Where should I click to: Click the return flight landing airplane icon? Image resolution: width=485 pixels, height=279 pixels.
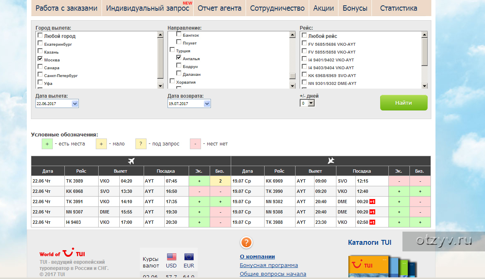click(331, 161)
